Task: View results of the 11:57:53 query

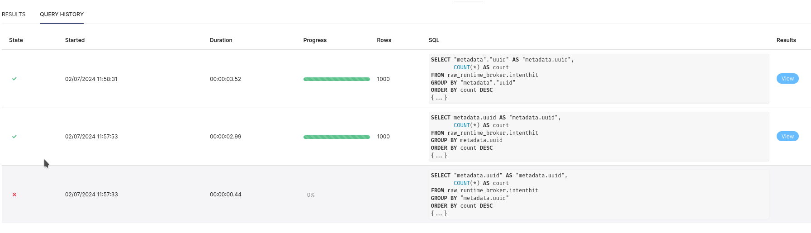Action: [787, 137]
